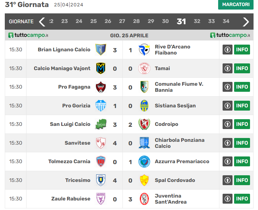The image size is (258, 210).
Task: Open the Juventina Sant'Andrea team link
Action: (171, 199)
